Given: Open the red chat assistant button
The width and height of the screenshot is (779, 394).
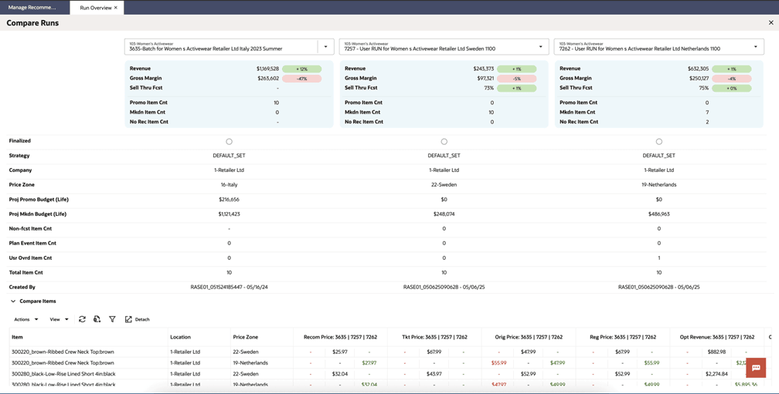Looking at the screenshot, I should (x=756, y=368).
